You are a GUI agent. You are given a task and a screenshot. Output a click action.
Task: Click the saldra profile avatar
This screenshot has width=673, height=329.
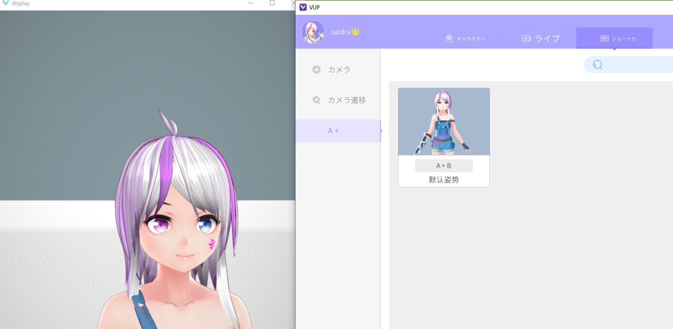(313, 32)
